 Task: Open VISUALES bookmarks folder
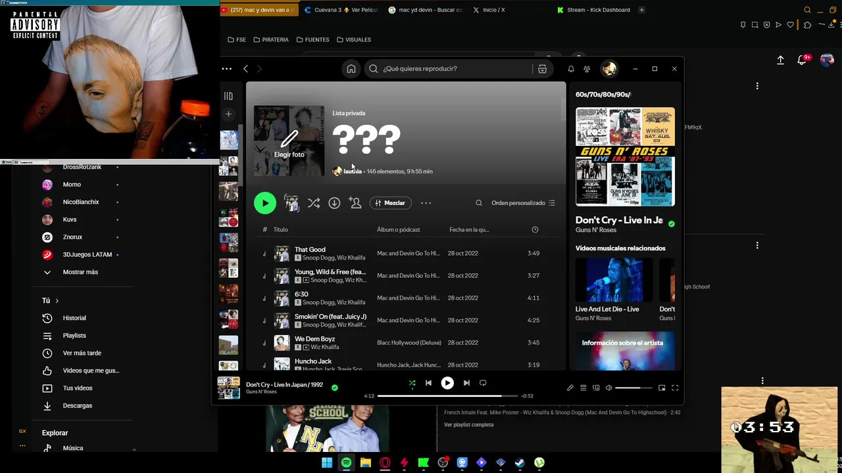(354, 39)
